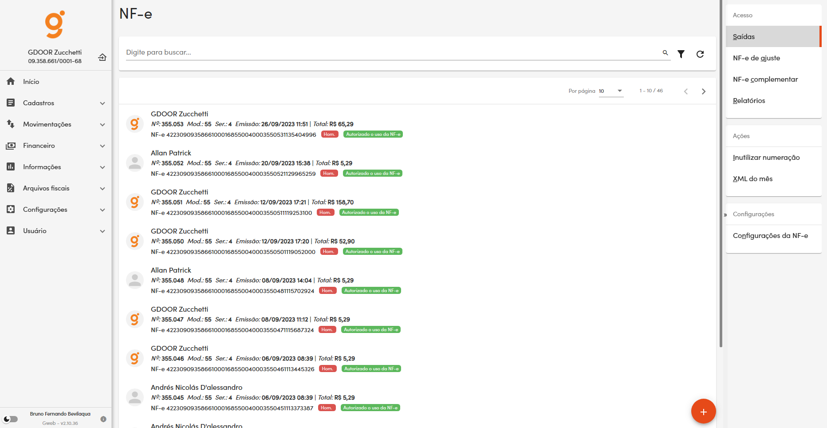Open the filter funnel icon
Screen dimensions: 827x428
681,54
